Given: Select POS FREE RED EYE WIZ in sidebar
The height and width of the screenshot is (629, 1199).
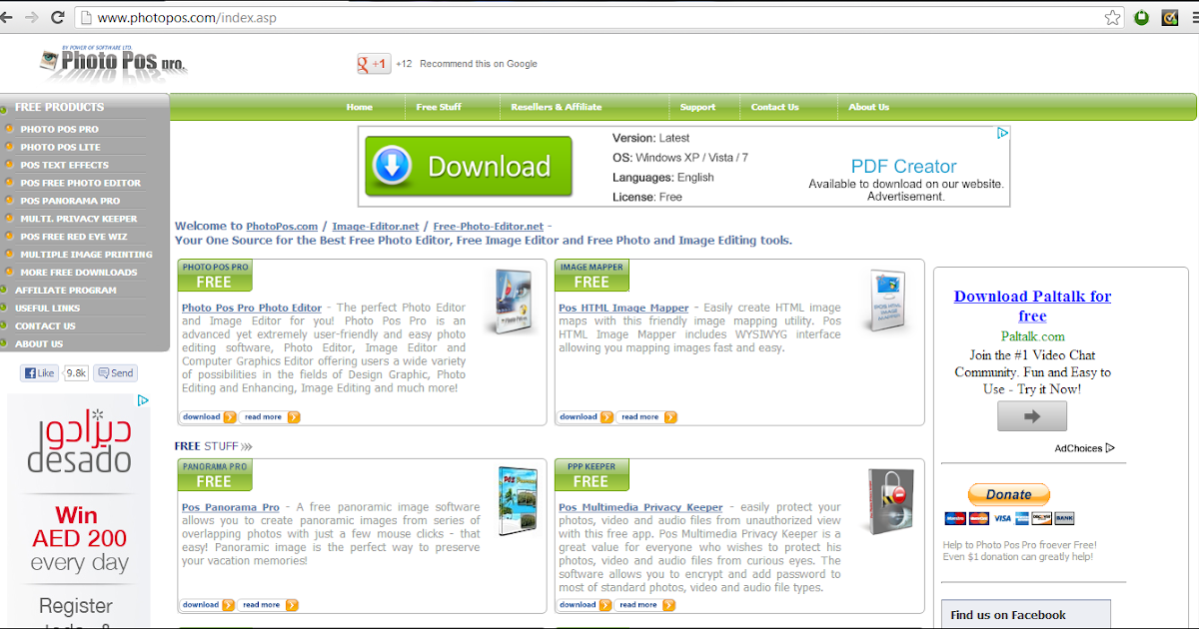Looking at the screenshot, I should 74,237.
